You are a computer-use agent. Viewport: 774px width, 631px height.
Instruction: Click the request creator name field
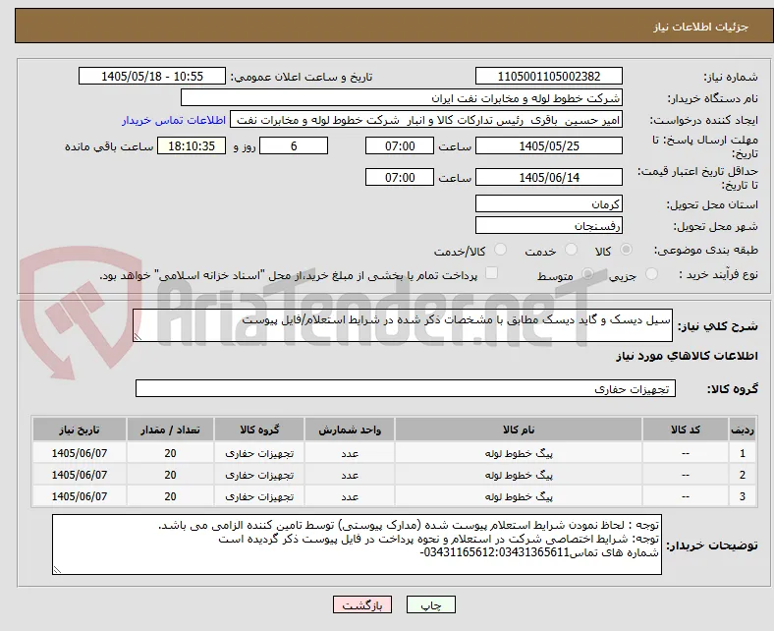coord(426,120)
